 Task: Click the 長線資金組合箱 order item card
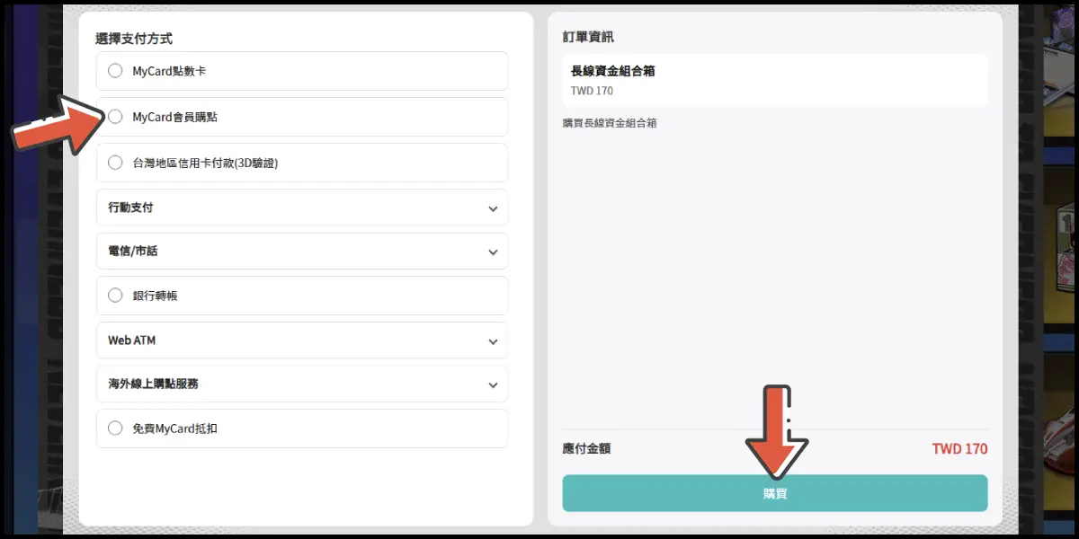pos(774,80)
